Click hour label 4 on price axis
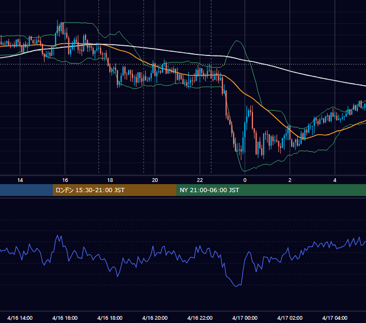Viewport: 366px width, 323px height. click(335, 180)
